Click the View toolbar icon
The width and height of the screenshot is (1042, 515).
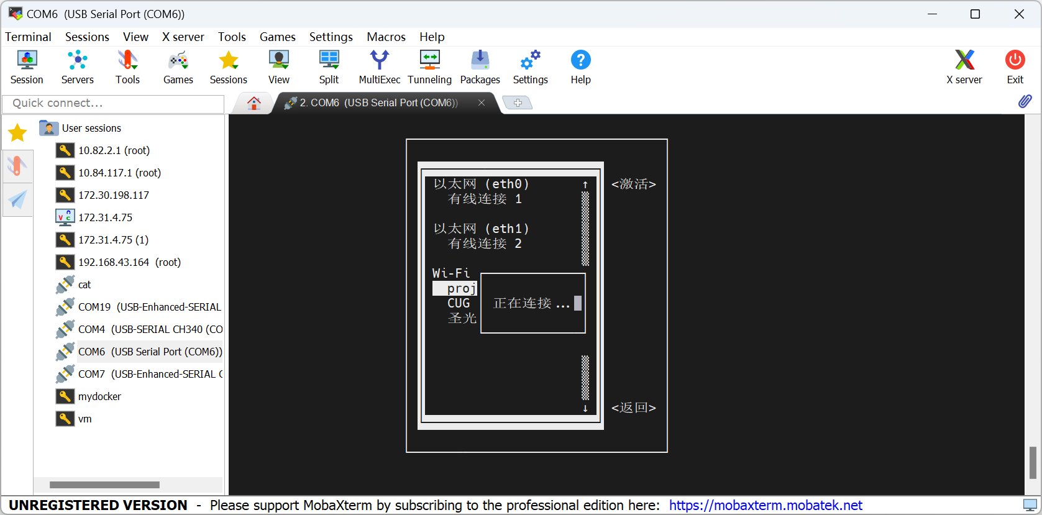279,67
